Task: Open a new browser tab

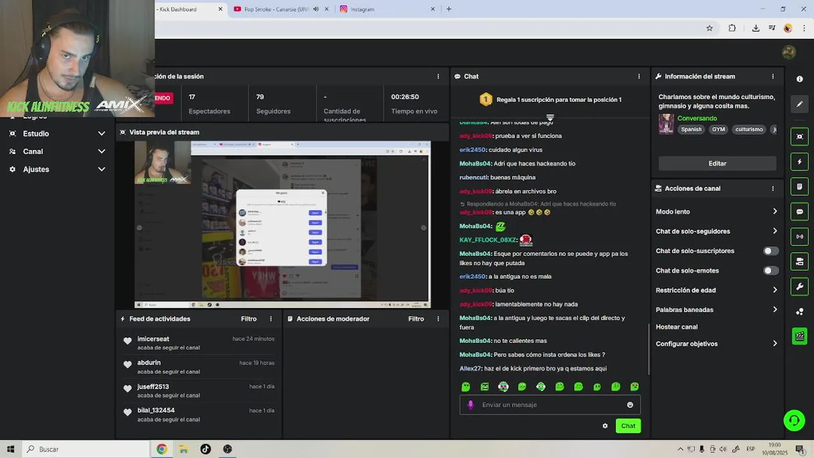Action: (x=449, y=9)
